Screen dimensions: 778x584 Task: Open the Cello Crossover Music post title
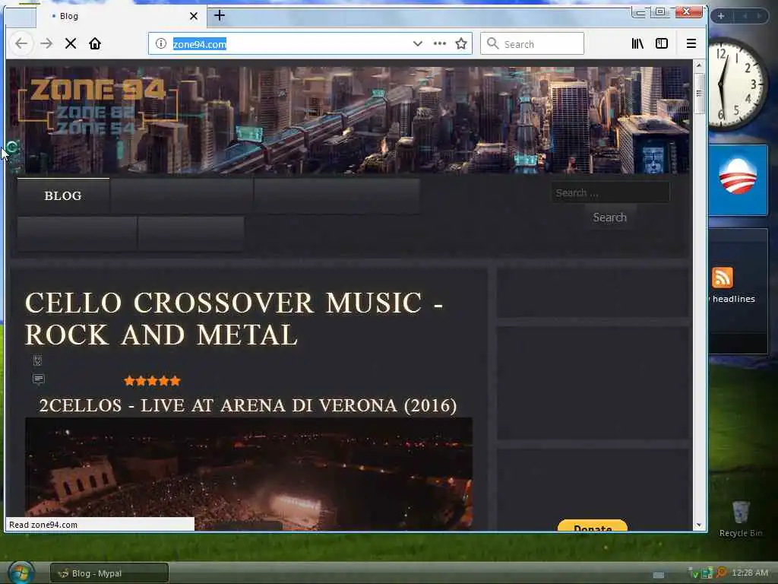(234, 319)
